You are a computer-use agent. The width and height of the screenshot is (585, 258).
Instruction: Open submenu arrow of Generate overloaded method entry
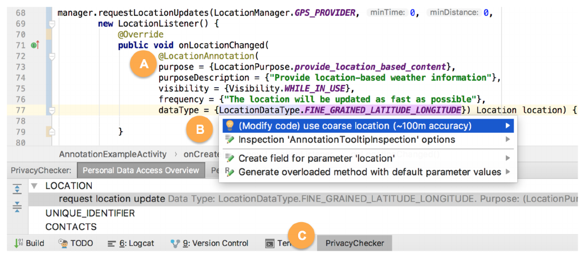(x=507, y=172)
